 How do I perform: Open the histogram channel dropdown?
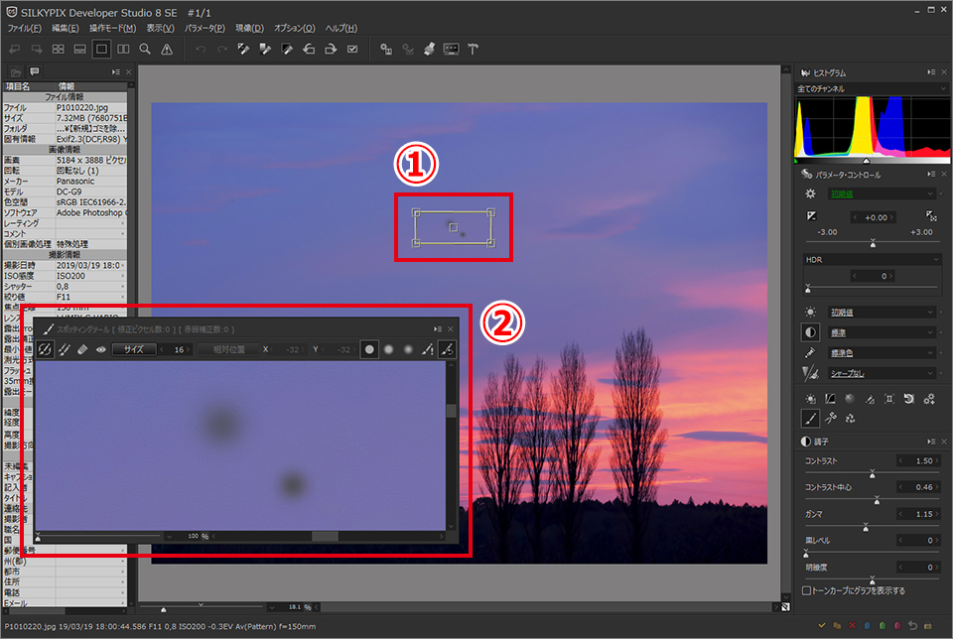tap(867, 88)
